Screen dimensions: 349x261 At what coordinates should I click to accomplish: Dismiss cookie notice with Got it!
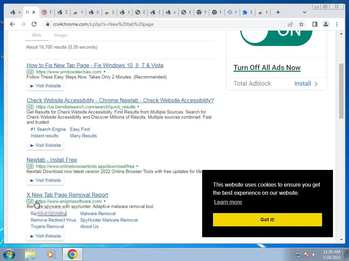267,220
